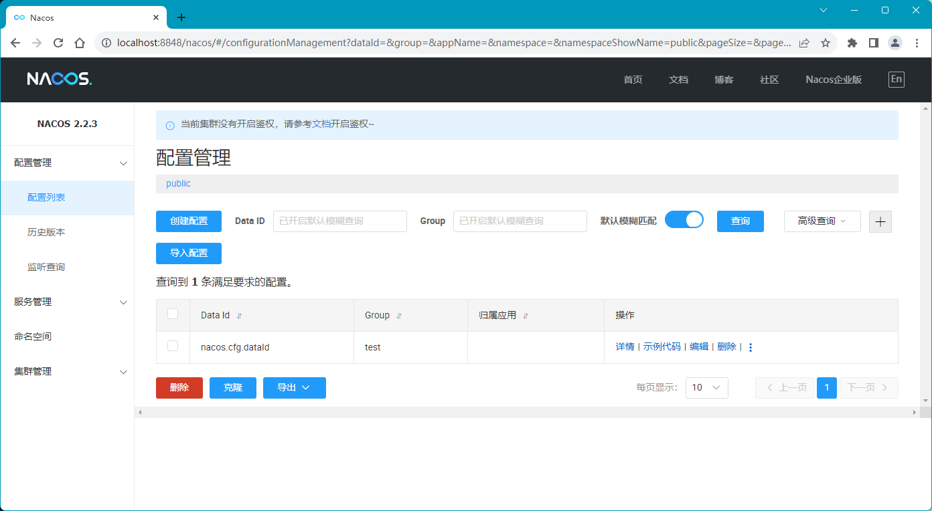Share this page via address bar icon
Viewport: 932px width, 511px height.
pos(804,43)
